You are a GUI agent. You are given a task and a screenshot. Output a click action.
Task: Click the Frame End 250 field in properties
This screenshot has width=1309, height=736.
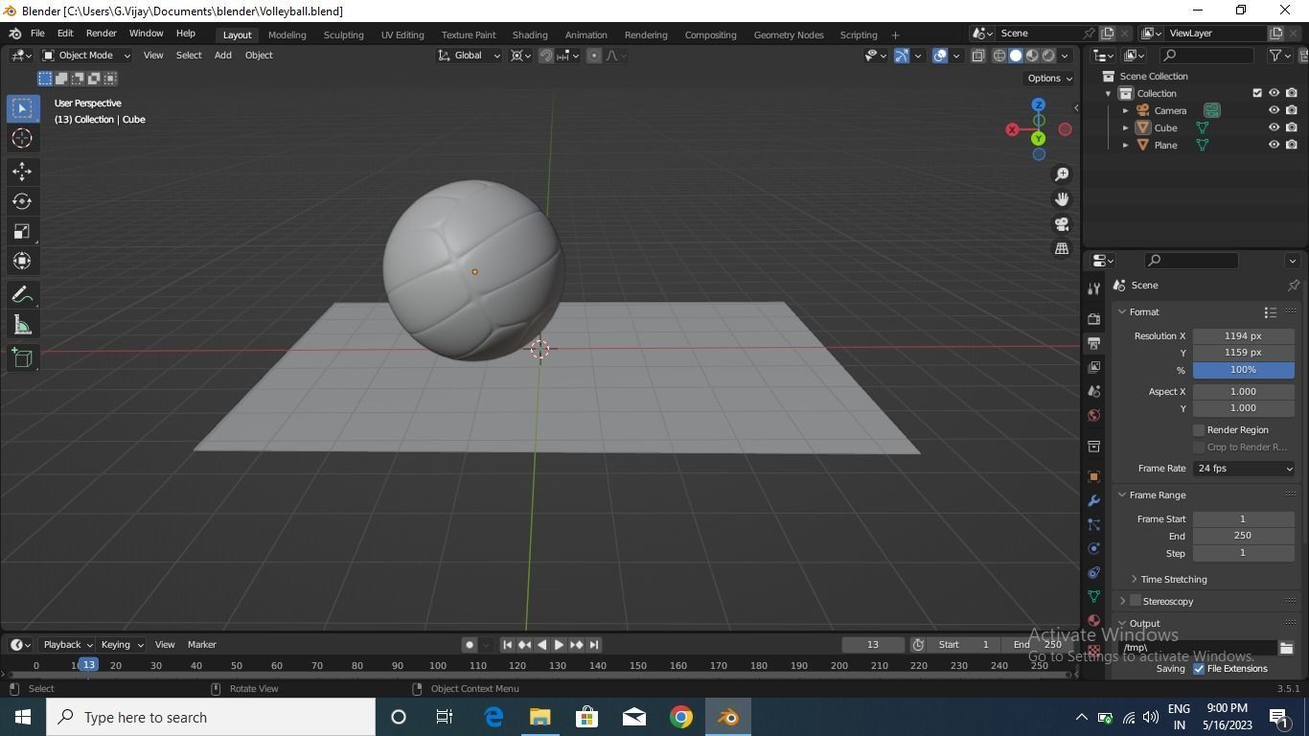tap(1244, 536)
